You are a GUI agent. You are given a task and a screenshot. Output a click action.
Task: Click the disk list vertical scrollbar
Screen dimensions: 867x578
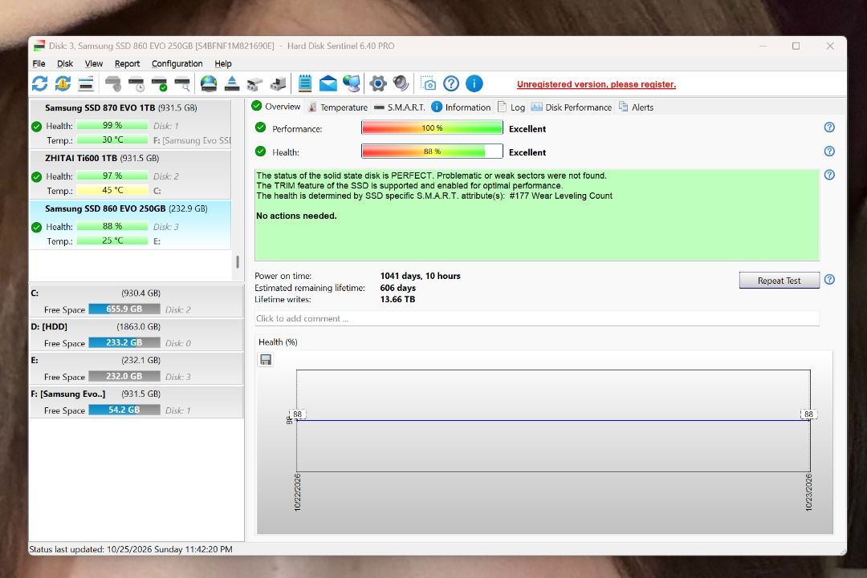tap(238, 261)
